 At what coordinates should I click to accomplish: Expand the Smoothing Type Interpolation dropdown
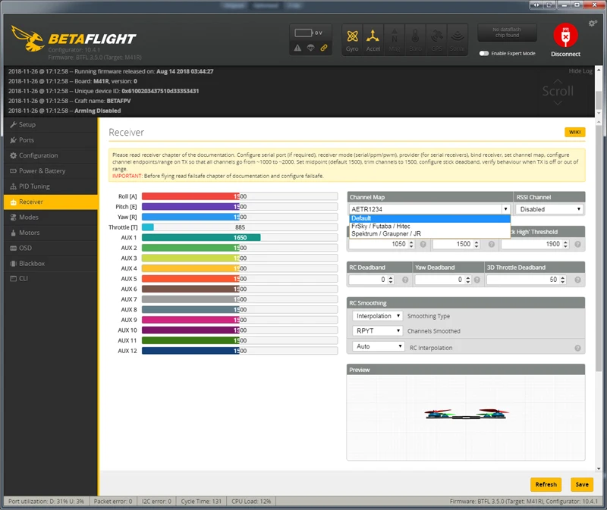click(x=377, y=316)
